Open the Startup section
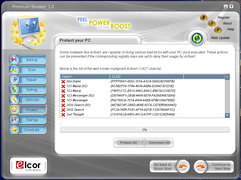Screen dimensions: 241x180 32,120
